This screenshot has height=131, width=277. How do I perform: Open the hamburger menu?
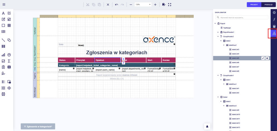pos(4,5)
